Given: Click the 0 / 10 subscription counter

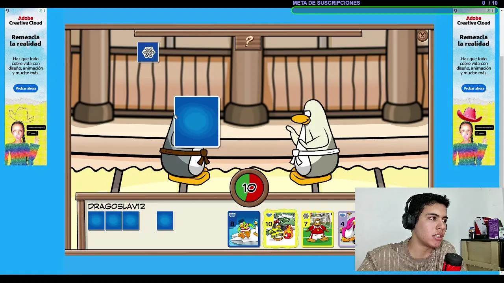Looking at the screenshot, I should [x=490, y=3].
